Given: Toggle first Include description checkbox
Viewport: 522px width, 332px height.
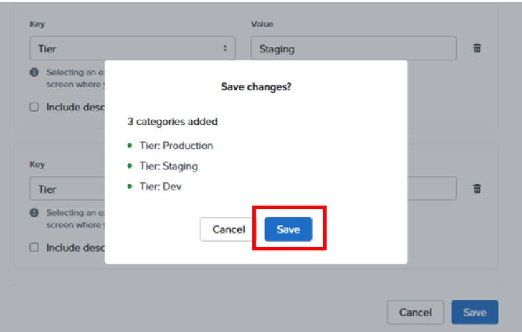Looking at the screenshot, I should point(34,107).
